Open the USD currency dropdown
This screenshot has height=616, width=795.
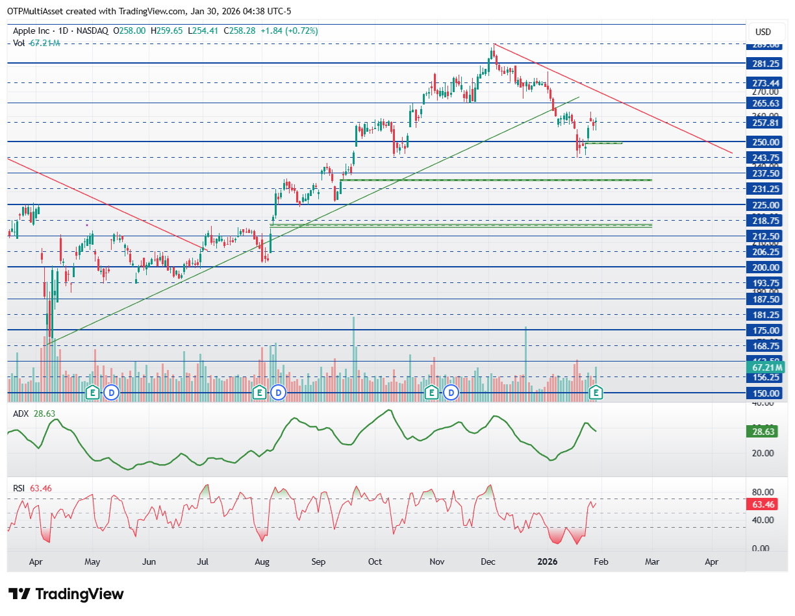tap(764, 31)
